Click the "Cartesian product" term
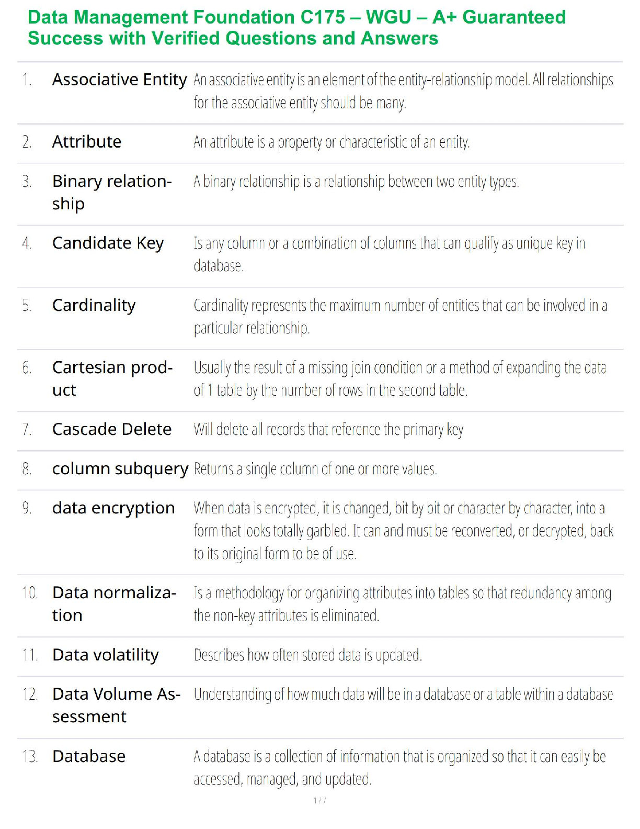 click(112, 378)
